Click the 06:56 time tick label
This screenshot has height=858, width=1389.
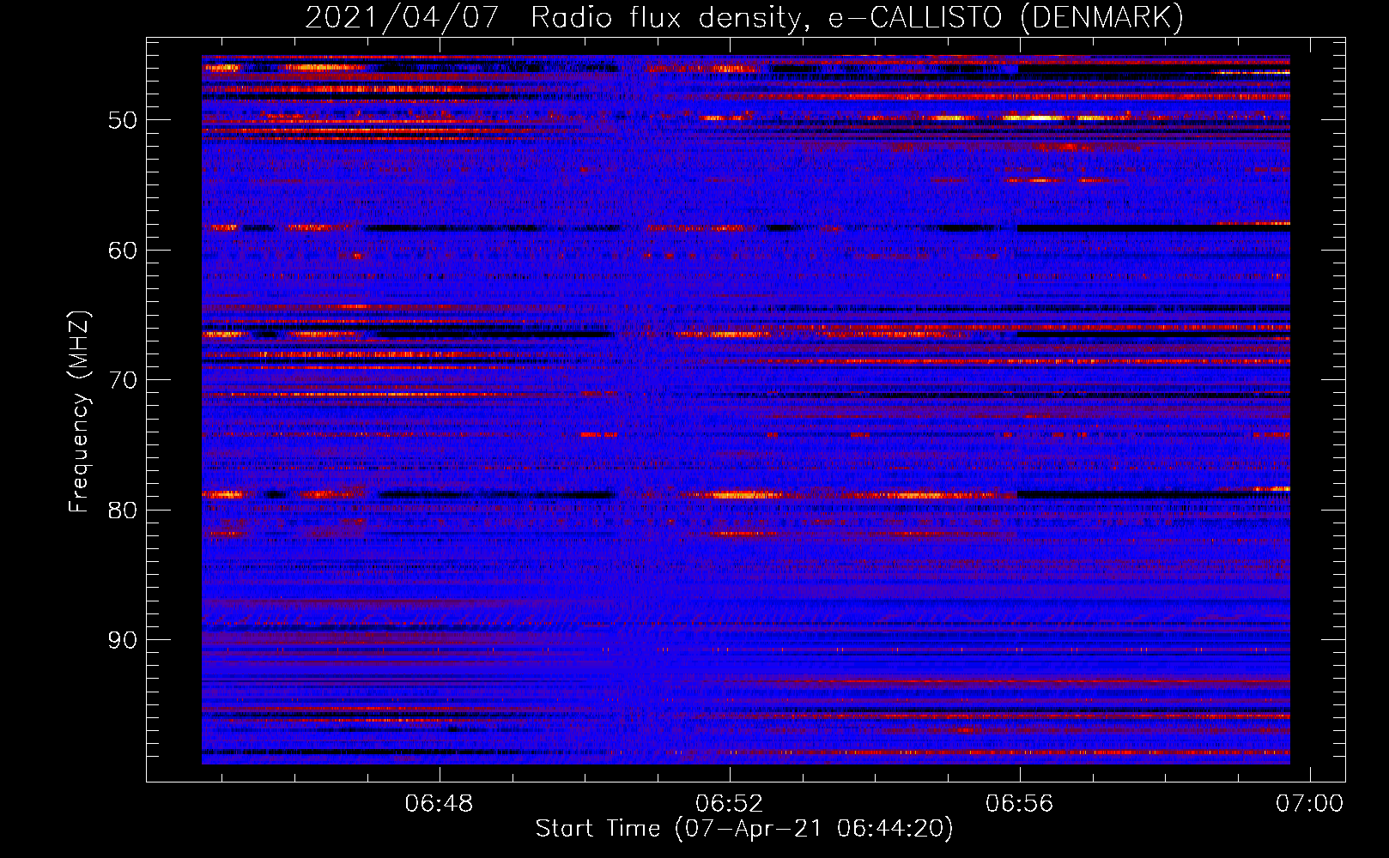[1020, 804]
